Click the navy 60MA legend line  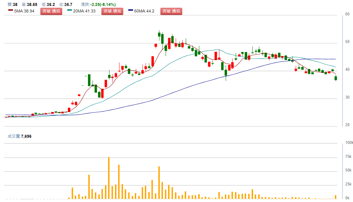131,11
